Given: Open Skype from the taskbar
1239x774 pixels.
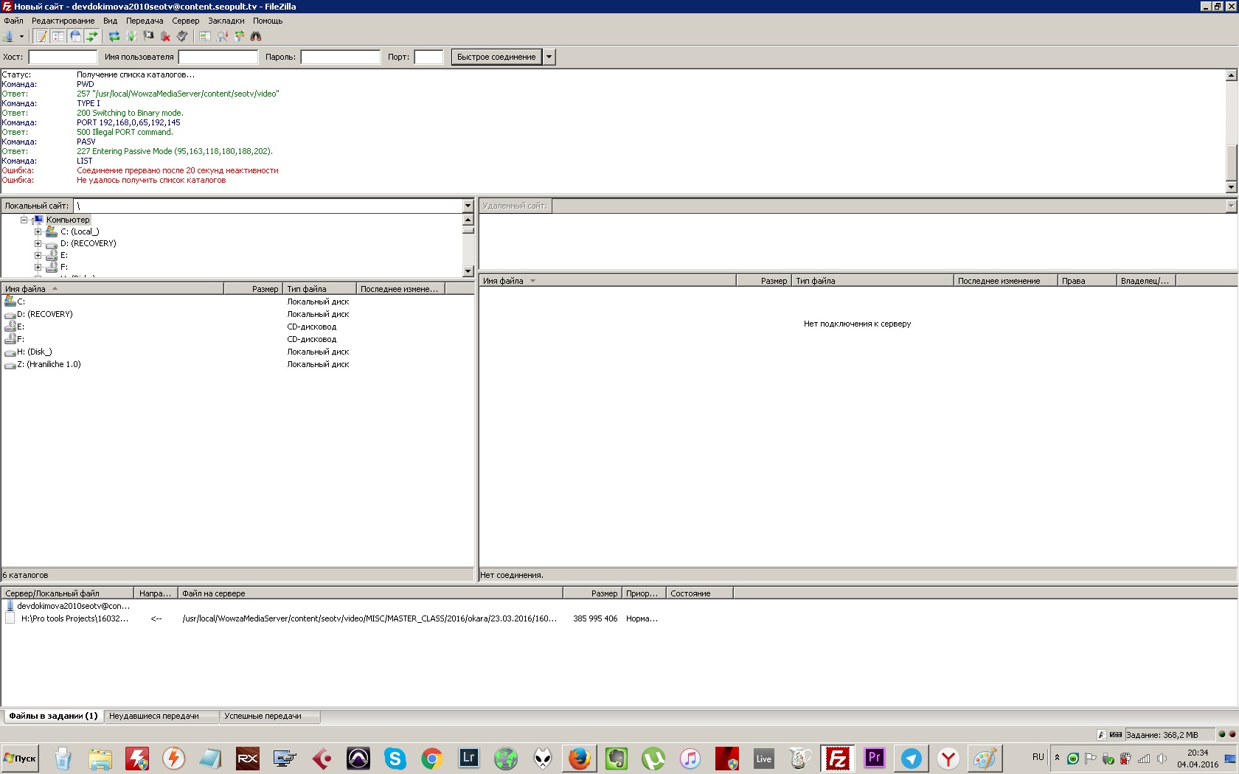Looking at the screenshot, I should (395, 758).
